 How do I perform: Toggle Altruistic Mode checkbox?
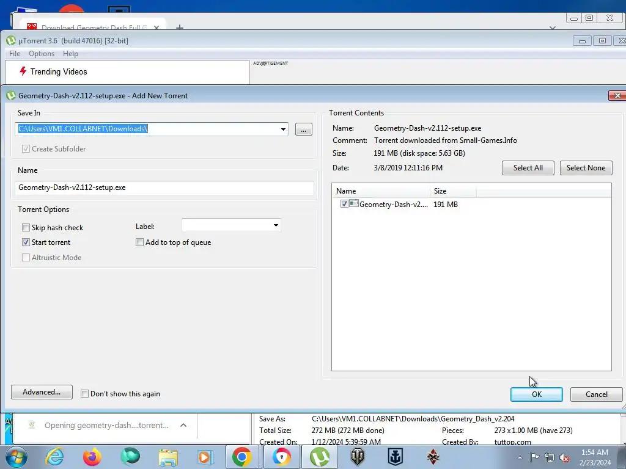[x=26, y=257]
